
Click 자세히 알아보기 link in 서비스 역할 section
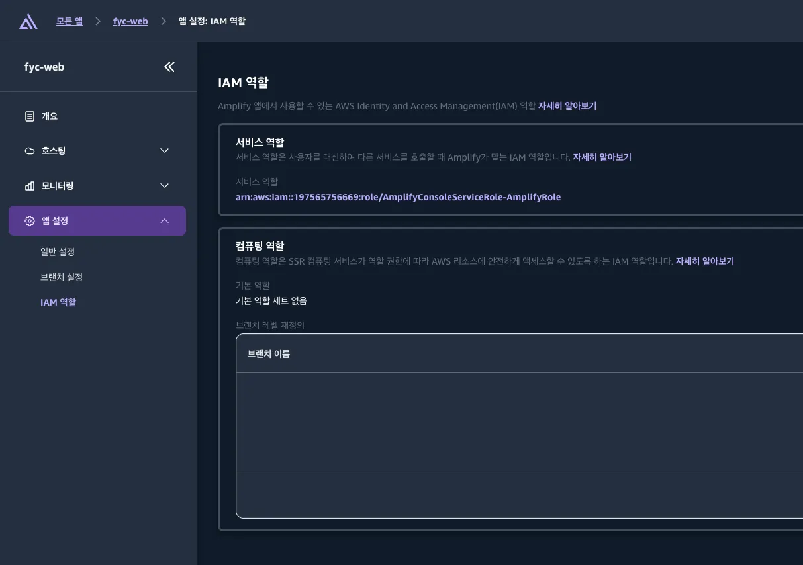pos(602,157)
